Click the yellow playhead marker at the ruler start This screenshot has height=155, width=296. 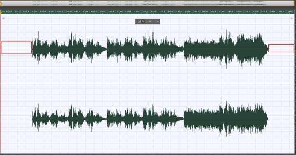click(1, 12)
